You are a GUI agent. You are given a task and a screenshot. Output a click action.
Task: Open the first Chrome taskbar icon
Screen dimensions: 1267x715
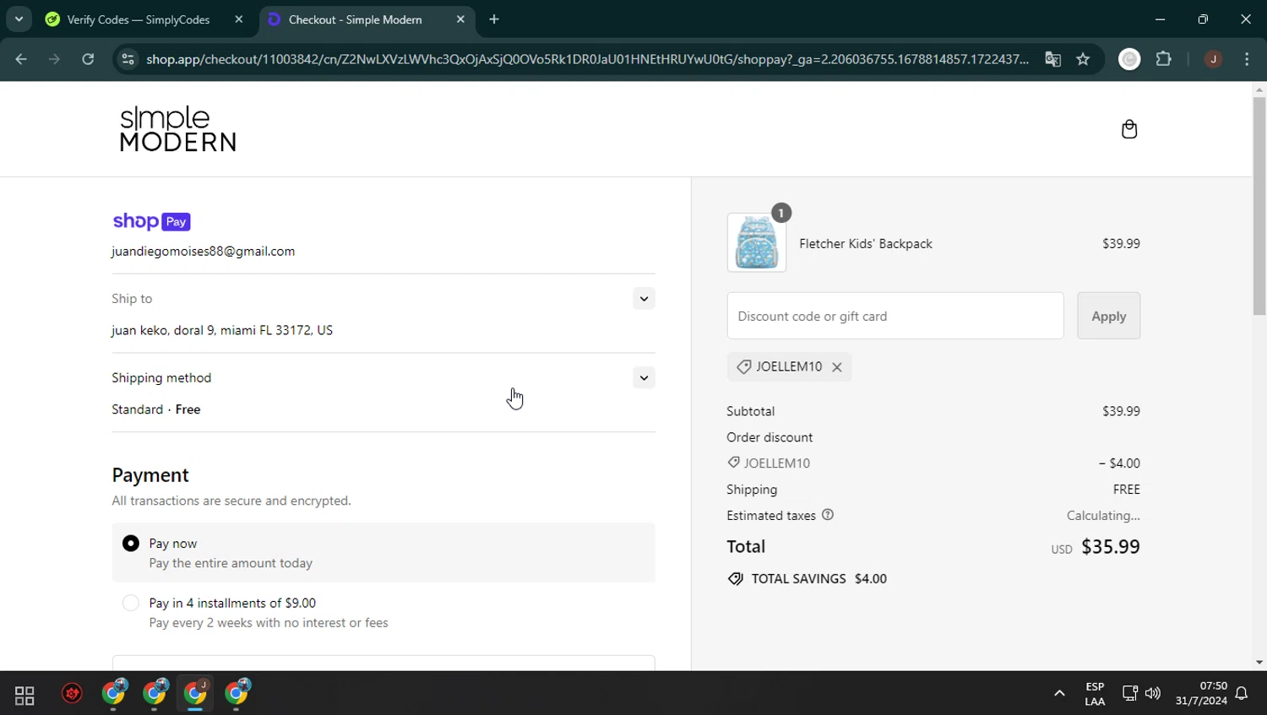(113, 693)
